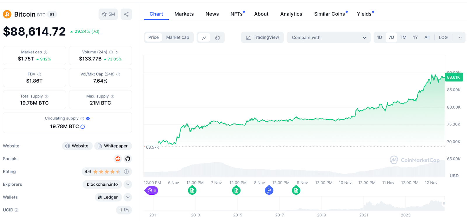This screenshot has width=467, height=221.
Task: Open the NFTs tab
Action: tap(237, 14)
